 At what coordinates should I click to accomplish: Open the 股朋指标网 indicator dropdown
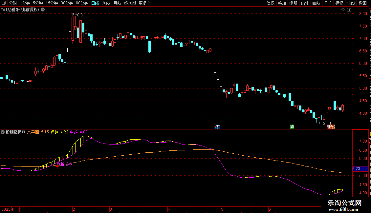[3, 132]
